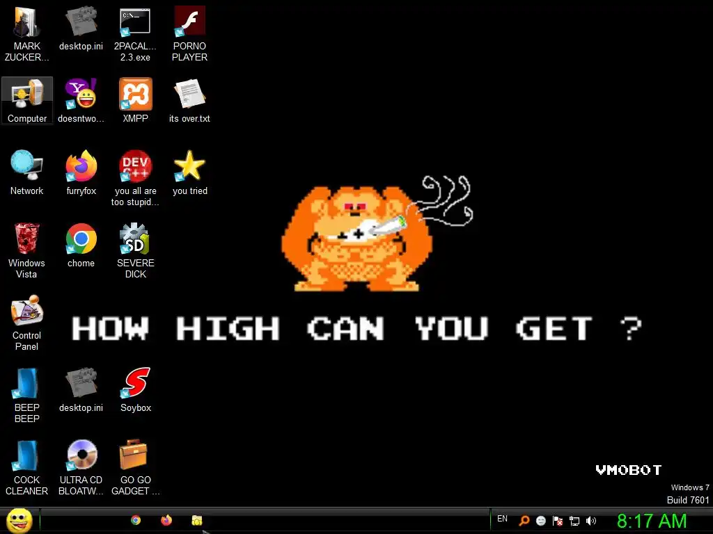This screenshot has height=534, width=713.
Task: Launch the XMPP shortcut
Action: 135,100
